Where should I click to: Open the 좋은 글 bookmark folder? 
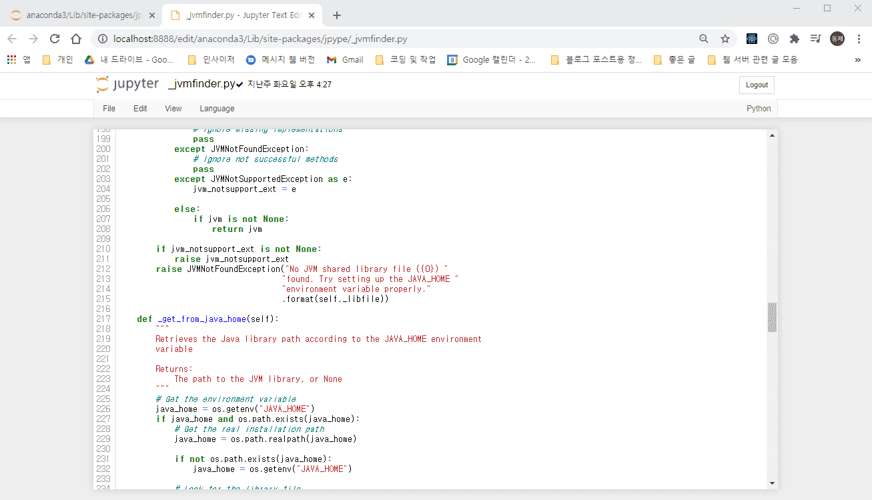click(674, 59)
